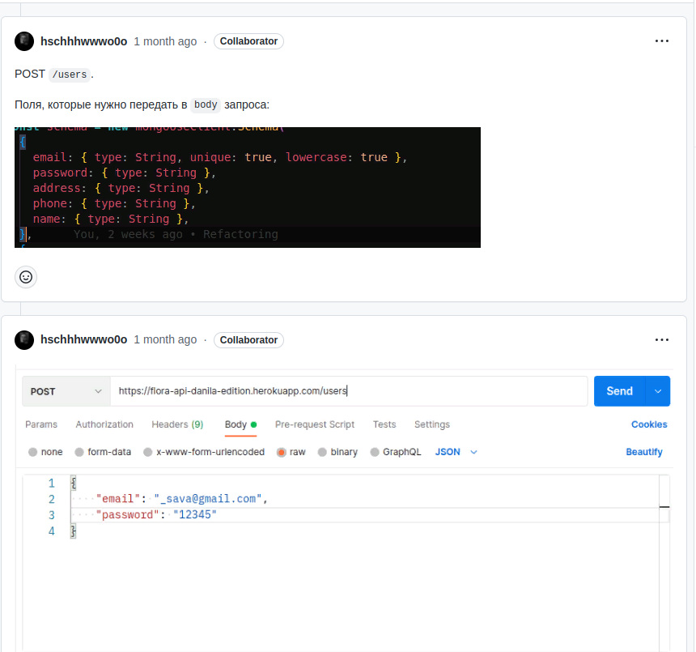
Task: Open the POST request method dropdown
Action: (x=66, y=390)
